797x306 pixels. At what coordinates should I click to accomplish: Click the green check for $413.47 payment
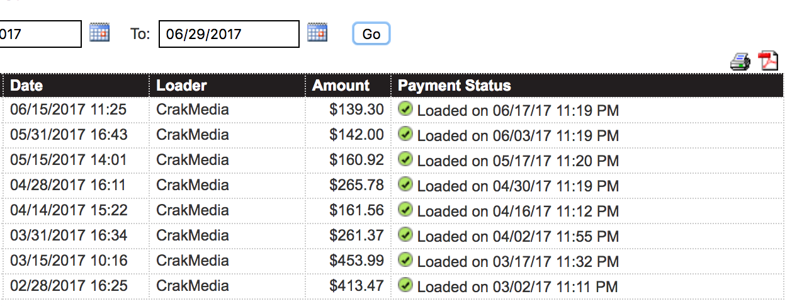coord(406,285)
